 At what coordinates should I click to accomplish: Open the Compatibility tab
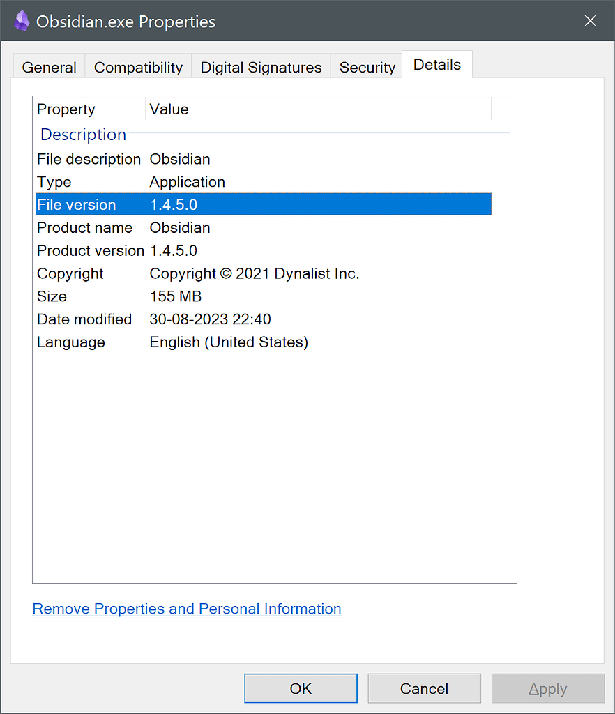tap(137, 67)
